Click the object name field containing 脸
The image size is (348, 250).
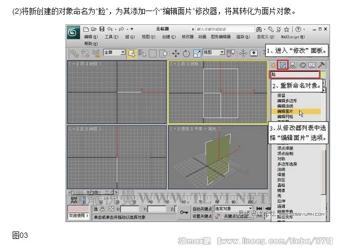pos(295,75)
